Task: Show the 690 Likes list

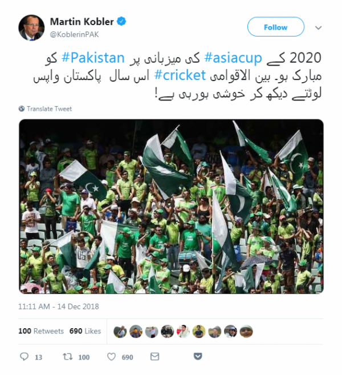Action: coord(85,331)
